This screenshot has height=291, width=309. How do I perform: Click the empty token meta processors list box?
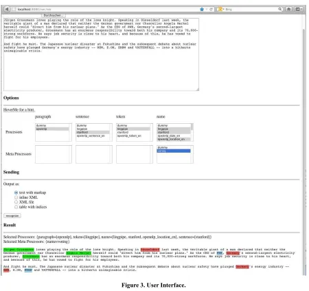[x=135, y=154]
